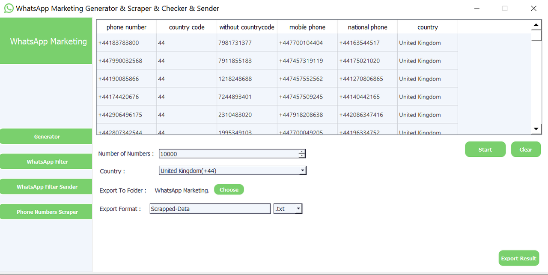548x275 pixels.
Task: Select cell +447990032568
Action: [x=126, y=61]
